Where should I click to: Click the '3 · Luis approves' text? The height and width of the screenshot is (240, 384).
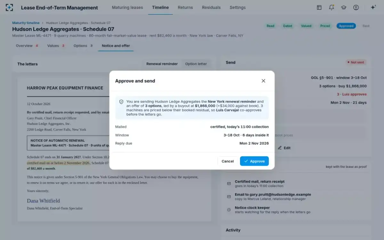pyautogui.click(x=352, y=94)
